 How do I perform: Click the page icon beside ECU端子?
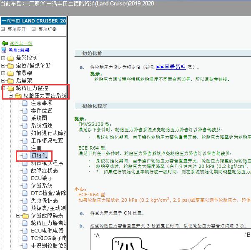pos(25,178)
